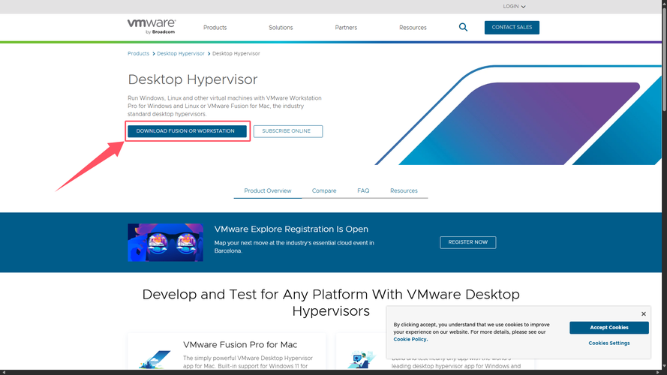
Task: Click the Subscribe Online button
Action: (288, 131)
